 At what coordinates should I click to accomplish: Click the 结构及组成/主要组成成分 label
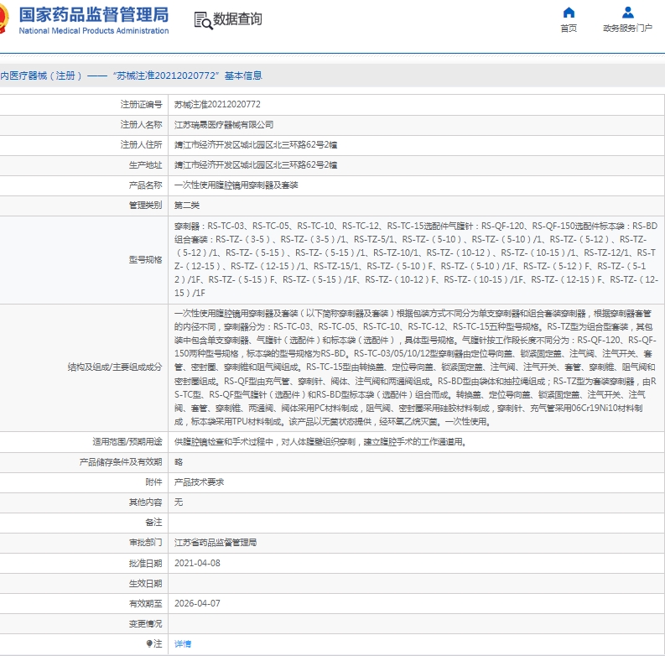(x=115, y=367)
